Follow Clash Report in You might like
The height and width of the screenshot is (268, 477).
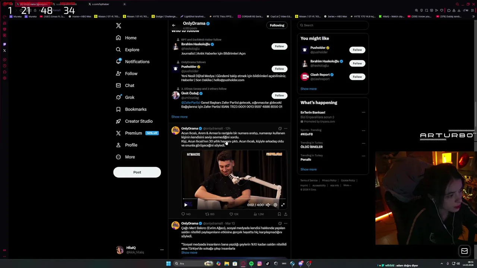point(357,77)
